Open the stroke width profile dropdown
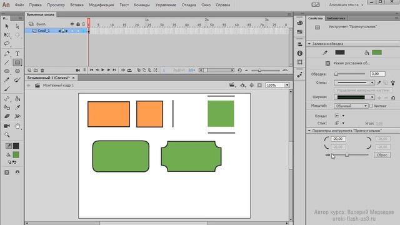Viewport: 400px width, 225px height. tap(354, 97)
